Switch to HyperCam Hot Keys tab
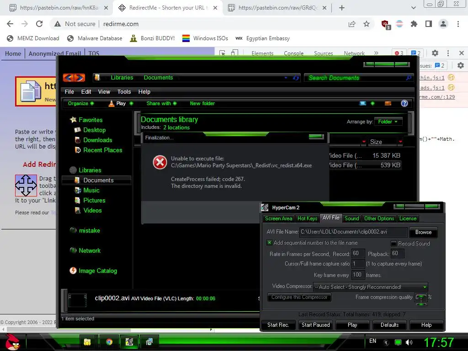 click(307, 218)
